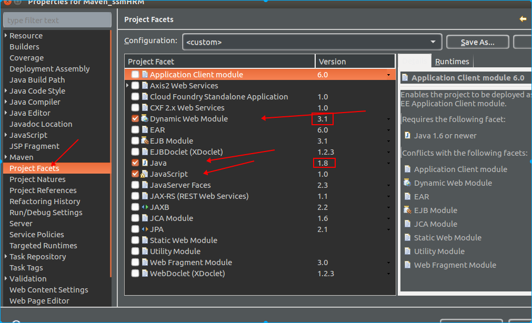Click the JAX-RS facet icon

(x=145, y=196)
